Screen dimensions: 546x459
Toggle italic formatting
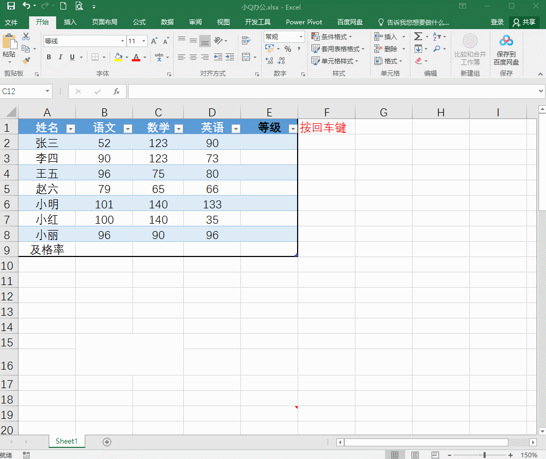pyautogui.click(x=60, y=57)
